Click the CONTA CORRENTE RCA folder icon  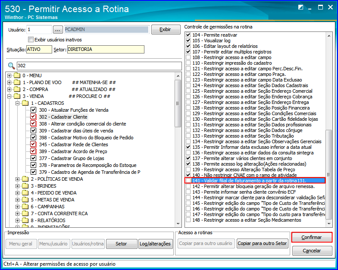point(25,213)
